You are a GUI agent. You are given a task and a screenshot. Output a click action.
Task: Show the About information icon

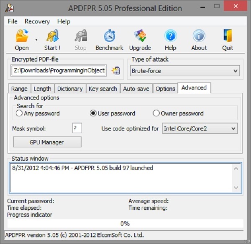tap(199, 36)
